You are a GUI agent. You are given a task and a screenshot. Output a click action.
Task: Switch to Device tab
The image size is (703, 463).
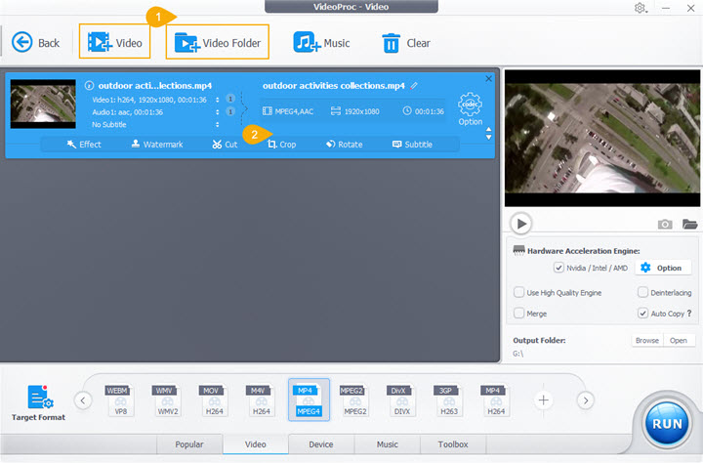click(x=321, y=444)
